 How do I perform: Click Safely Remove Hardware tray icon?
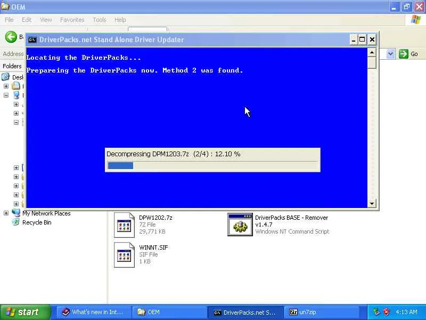click(x=376, y=312)
